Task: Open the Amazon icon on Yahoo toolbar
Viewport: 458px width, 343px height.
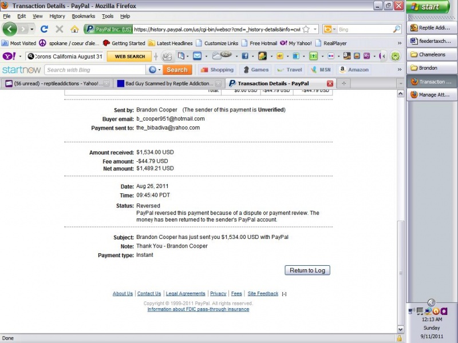Action: pos(347,55)
